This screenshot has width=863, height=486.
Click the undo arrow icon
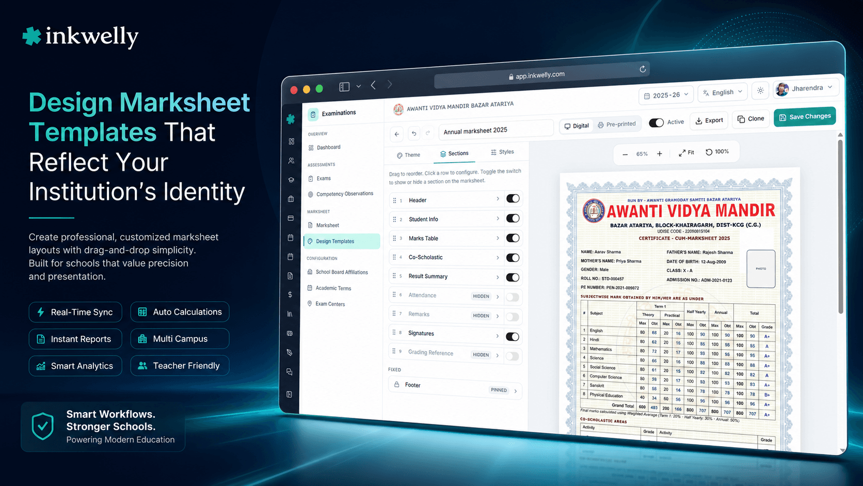pos(414,133)
